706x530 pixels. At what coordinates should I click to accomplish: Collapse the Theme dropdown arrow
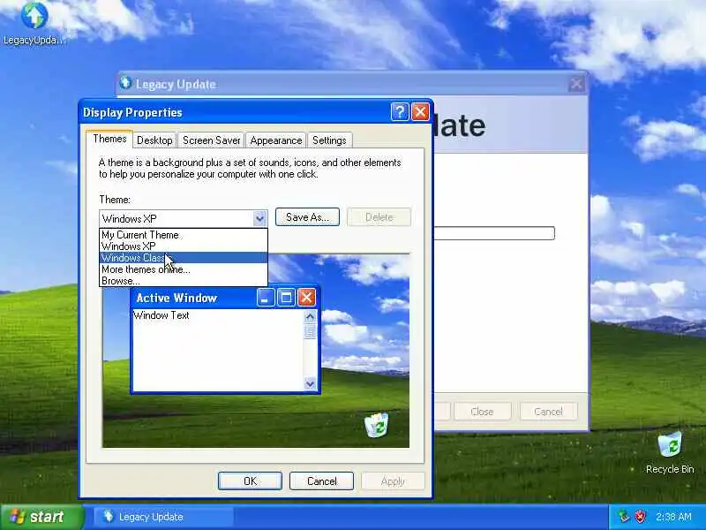pyautogui.click(x=259, y=218)
